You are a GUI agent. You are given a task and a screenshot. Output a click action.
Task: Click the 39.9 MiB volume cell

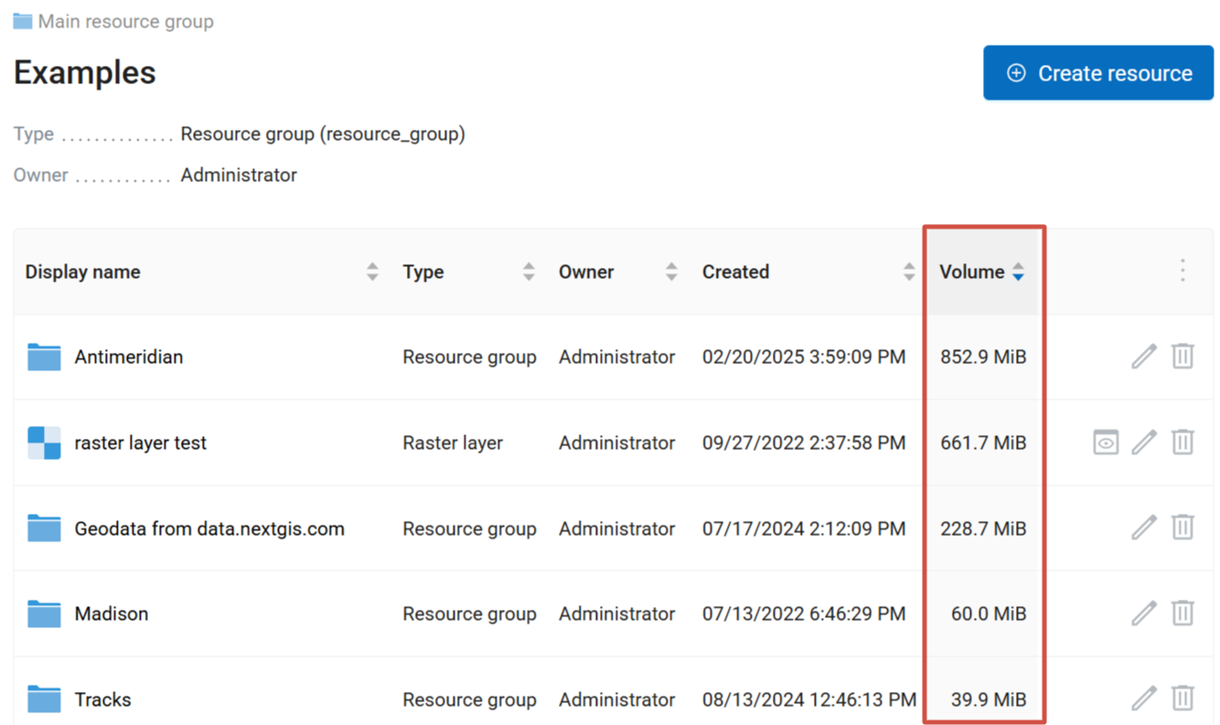(989, 699)
